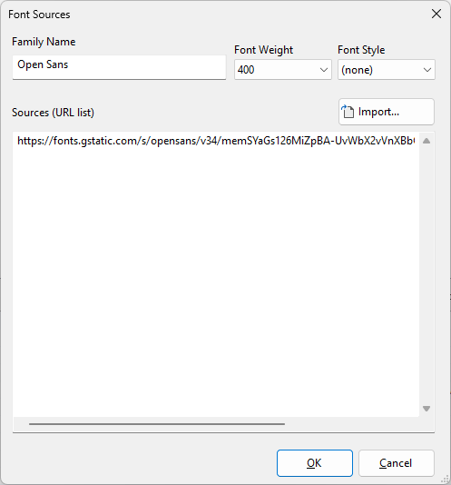Open the Font Weight combo box showing 400
The image size is (451, 485).
click(x=283, y=70)
